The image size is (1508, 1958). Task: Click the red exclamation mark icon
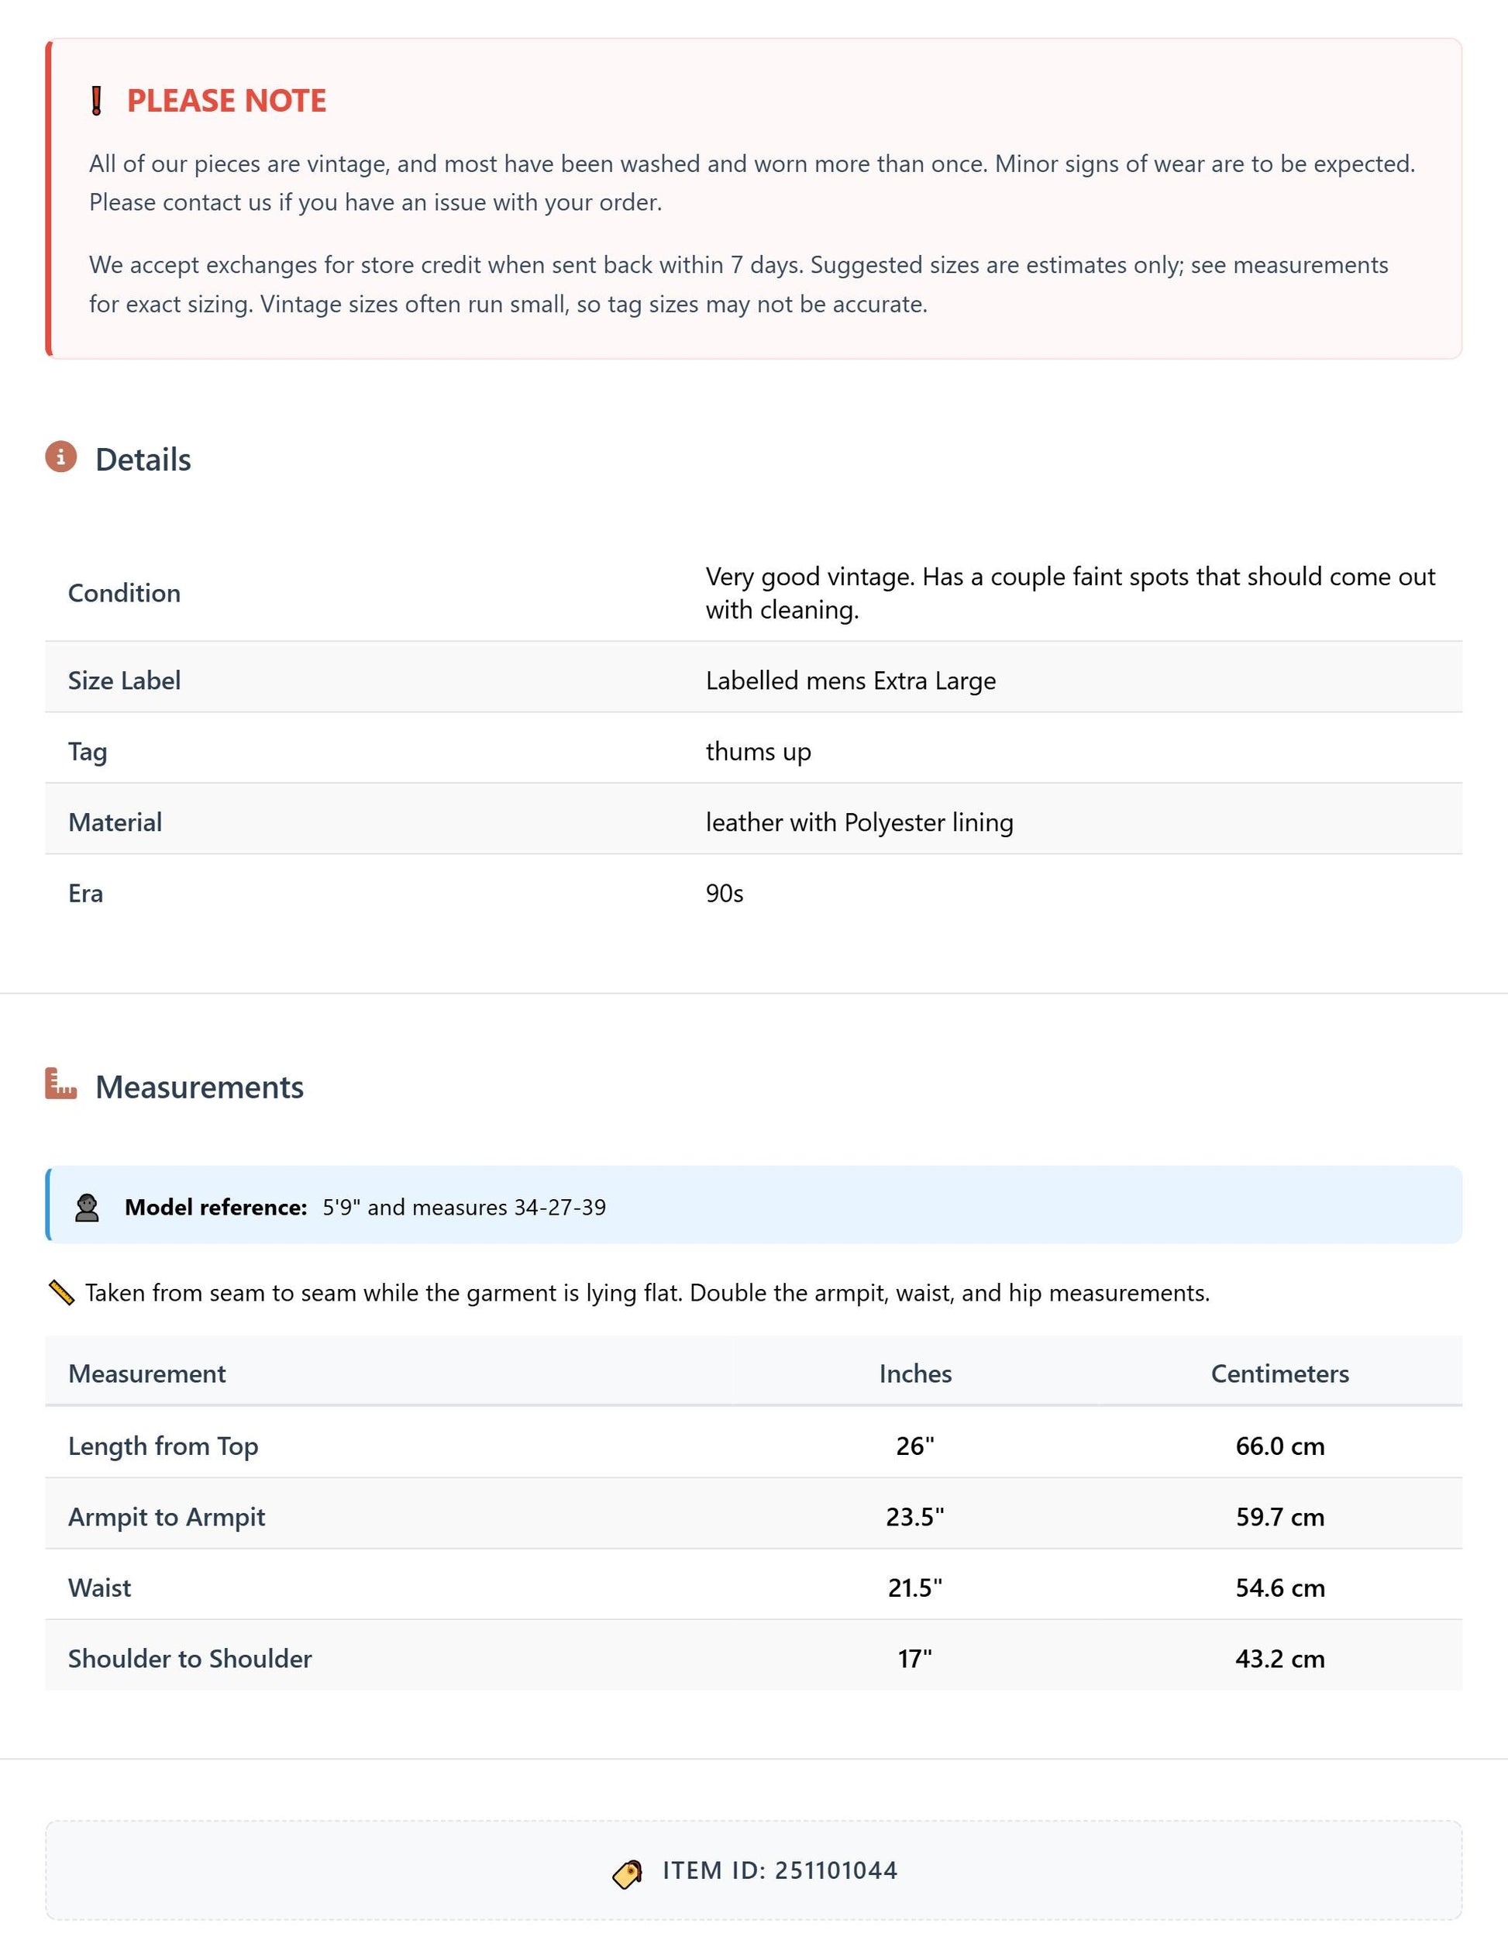[97, 101]
